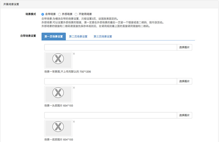This screenshot has width=219, height=142.
Task: Click the 场景一底部图片 654*193 caption
Action: click(59, 140)
